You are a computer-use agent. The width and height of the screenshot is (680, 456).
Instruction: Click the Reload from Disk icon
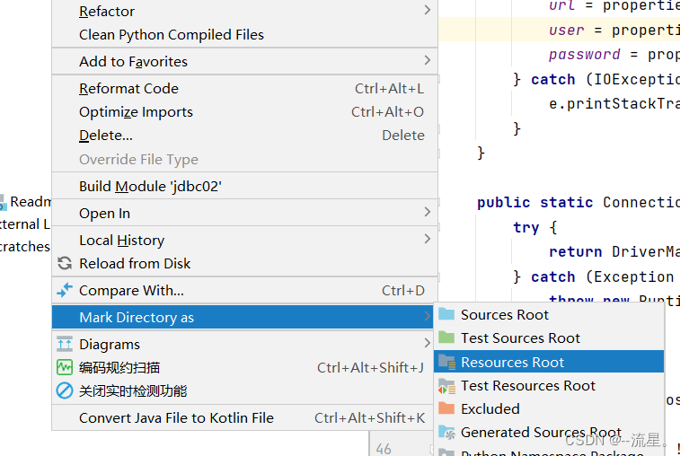pos(64,264)
